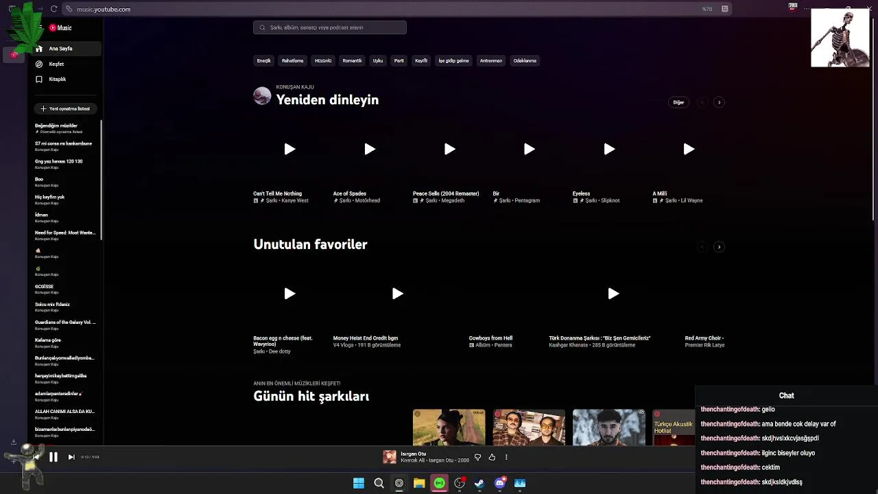Play Can't Tell Me Nothing
Image resolution: width=878 pixels, height=494 pixels.
(289, 149)
